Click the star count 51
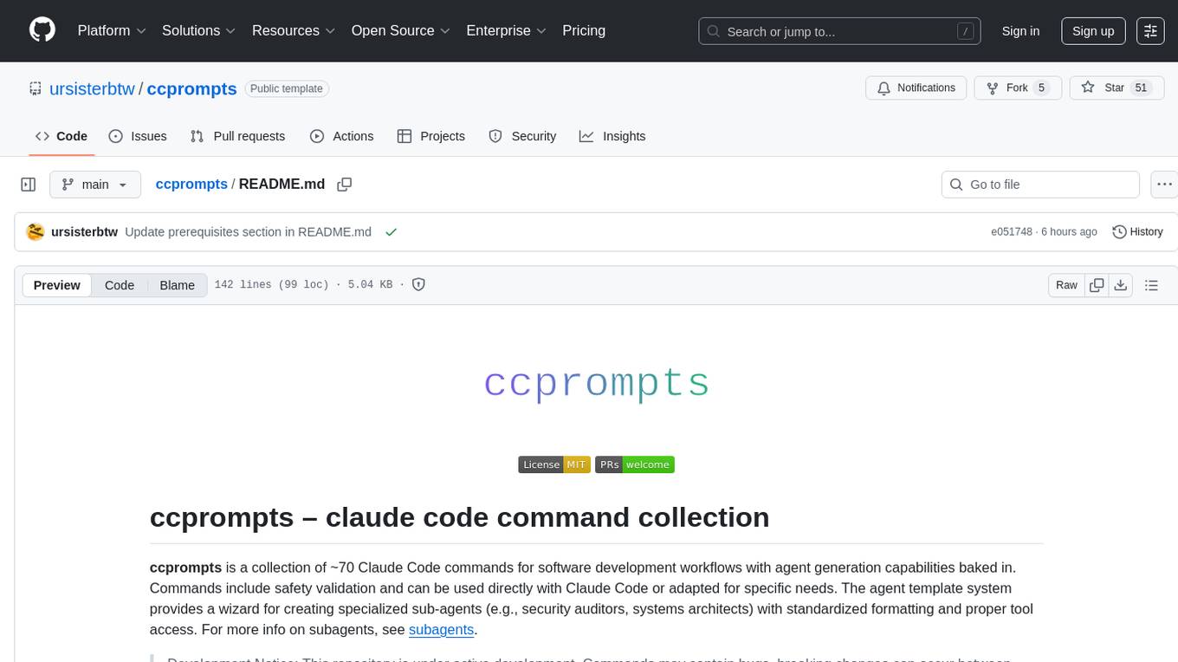1178x662 pixels. (x=1141, y=88)
